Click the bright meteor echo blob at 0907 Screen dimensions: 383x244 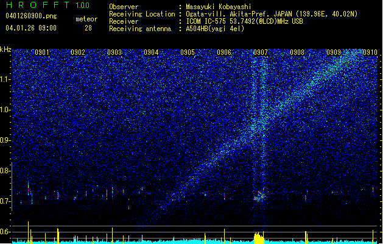coord(259,196)
